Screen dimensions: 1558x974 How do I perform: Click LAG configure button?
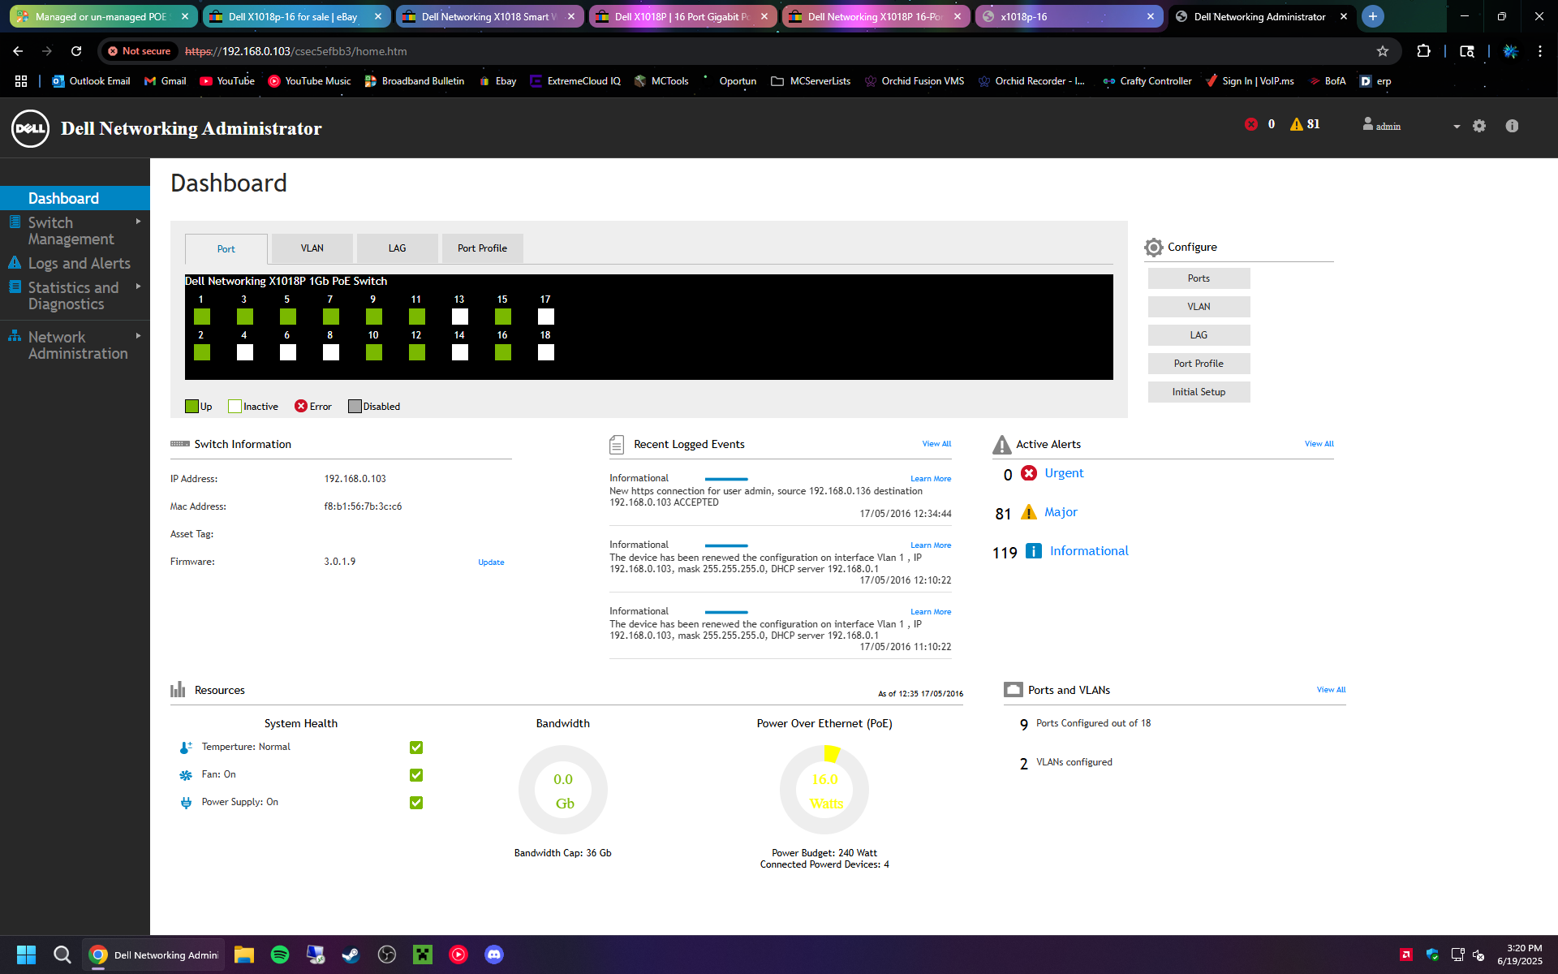click(1199, 335)
